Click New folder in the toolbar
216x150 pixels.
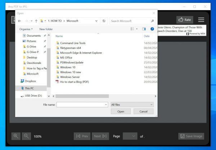click(x=46, y=29)
